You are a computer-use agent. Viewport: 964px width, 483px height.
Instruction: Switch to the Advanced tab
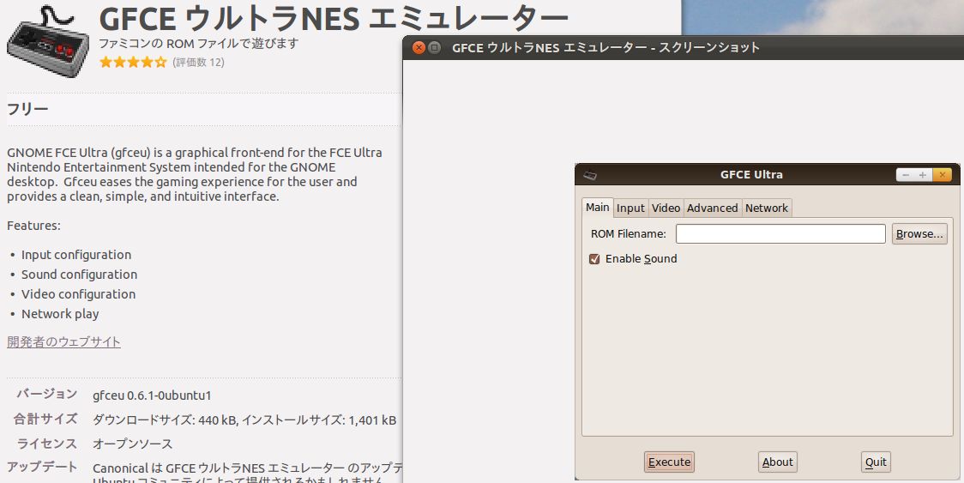[x=713, y=208]
